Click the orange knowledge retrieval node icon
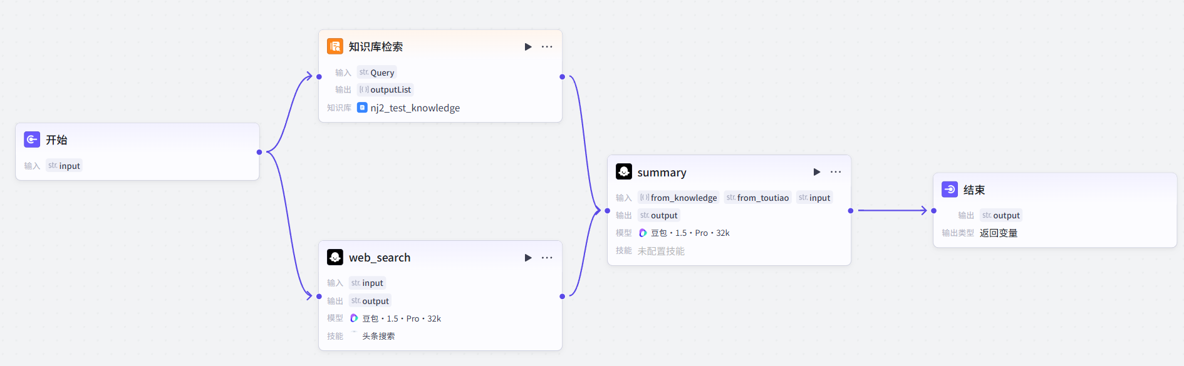The width and height of the screenshot is (1184, 366). tap(335, 46)
